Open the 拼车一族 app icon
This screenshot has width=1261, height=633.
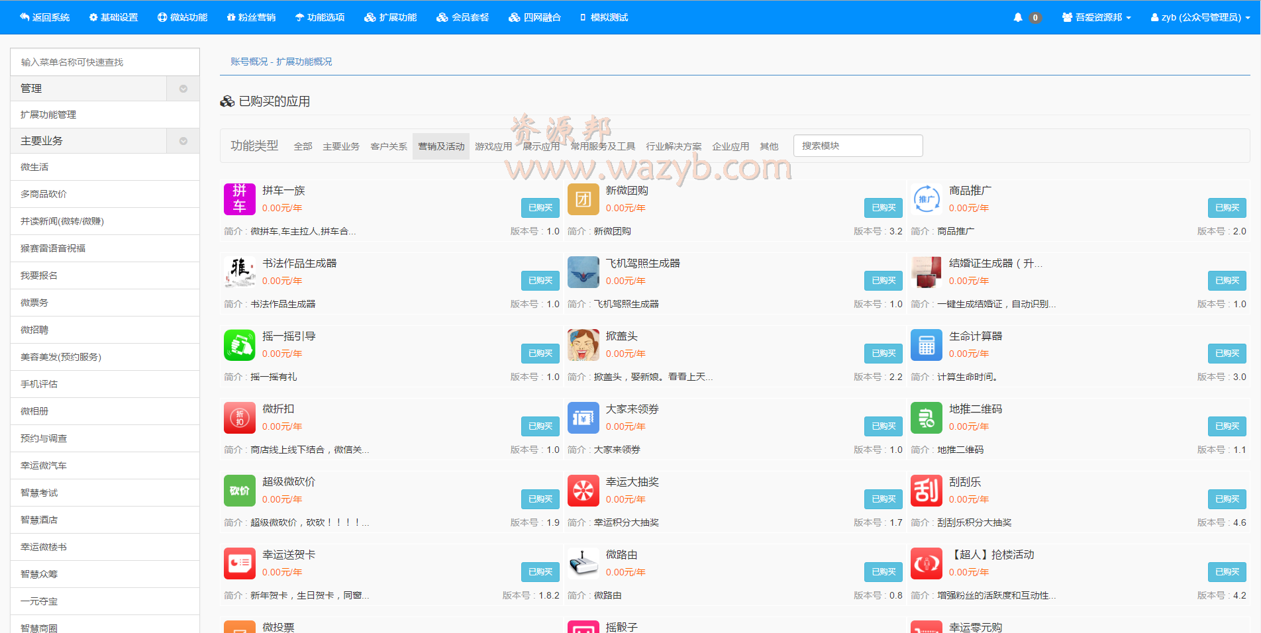coord(240,199)
